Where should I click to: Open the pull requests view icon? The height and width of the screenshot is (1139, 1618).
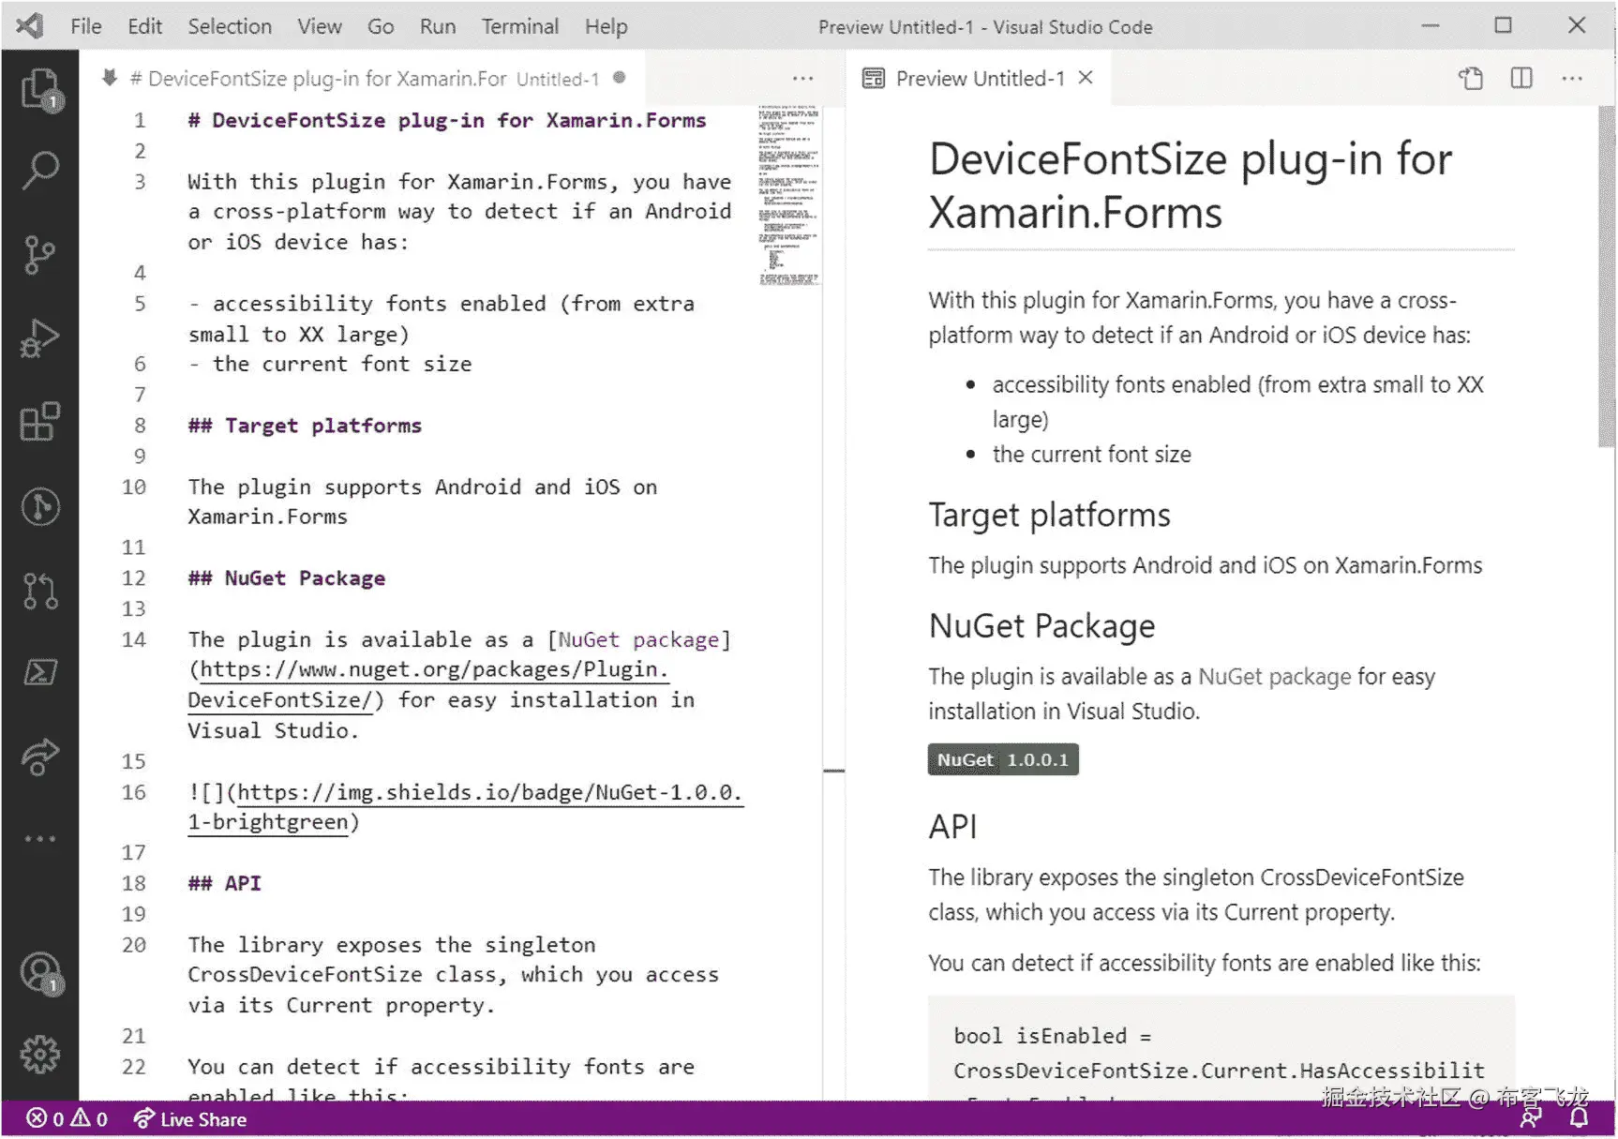[x=40, y=591]
